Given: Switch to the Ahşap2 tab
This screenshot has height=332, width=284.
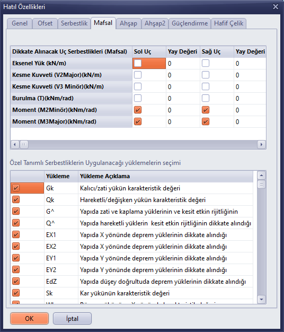Looking at the screenshot, I should (x=155, y=23).
